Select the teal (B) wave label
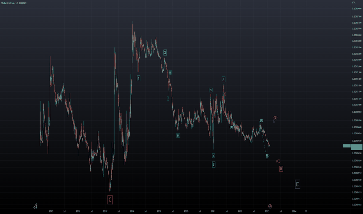The height and width of the screenshot is (214, 363). pos(261,121)
